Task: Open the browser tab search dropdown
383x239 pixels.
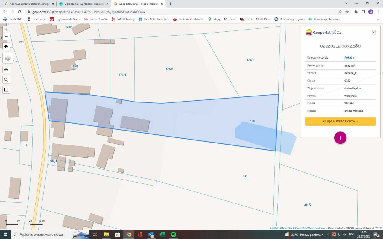Action: click(346, 4)
